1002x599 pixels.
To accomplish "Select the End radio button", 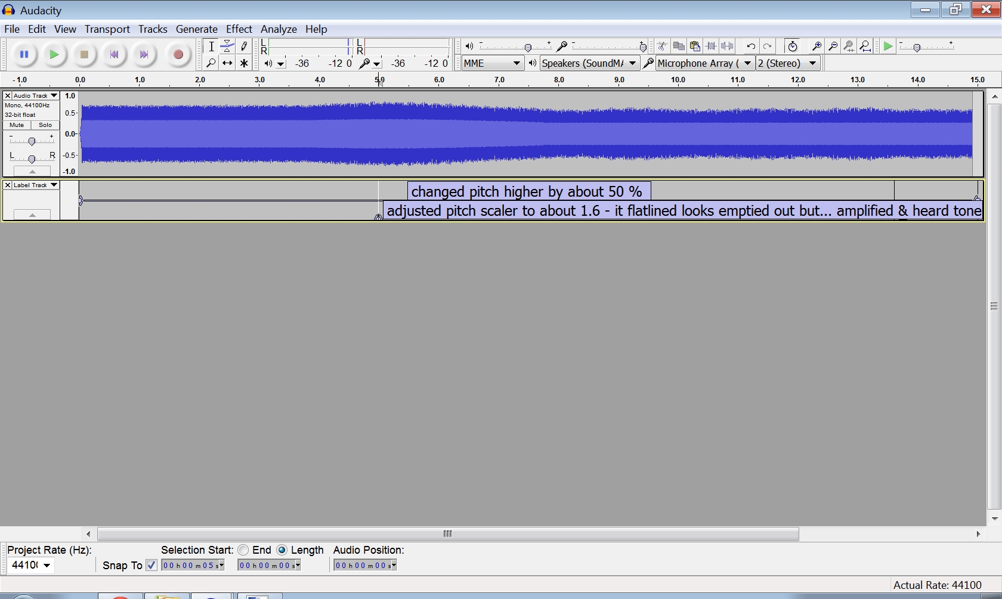I will [243, 550].
